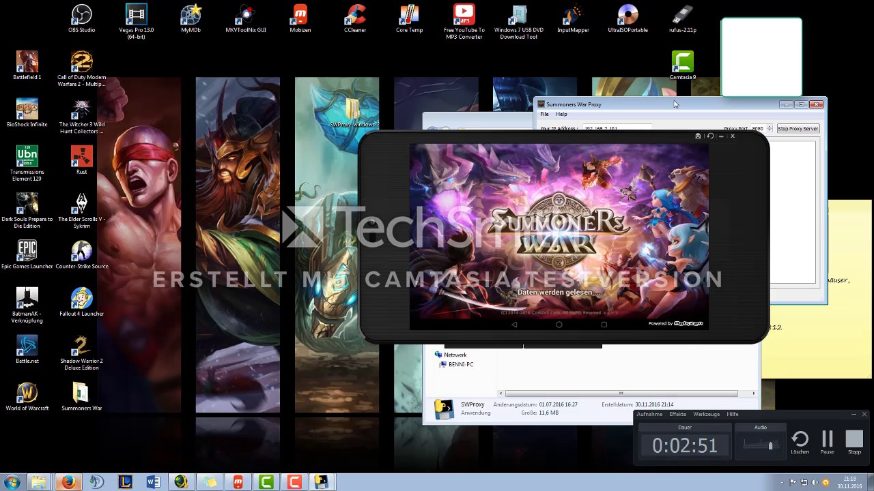Open Windows Start menu

tap(12, 482)
